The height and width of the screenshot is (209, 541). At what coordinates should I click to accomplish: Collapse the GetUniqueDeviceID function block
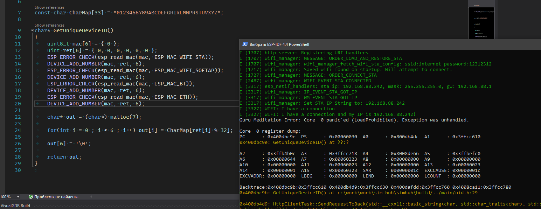pos(32,31)
